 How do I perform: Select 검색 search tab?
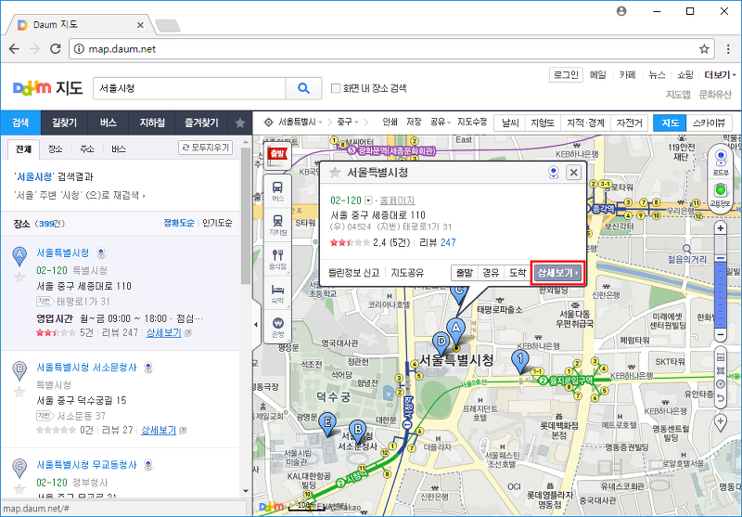[20, 123]
